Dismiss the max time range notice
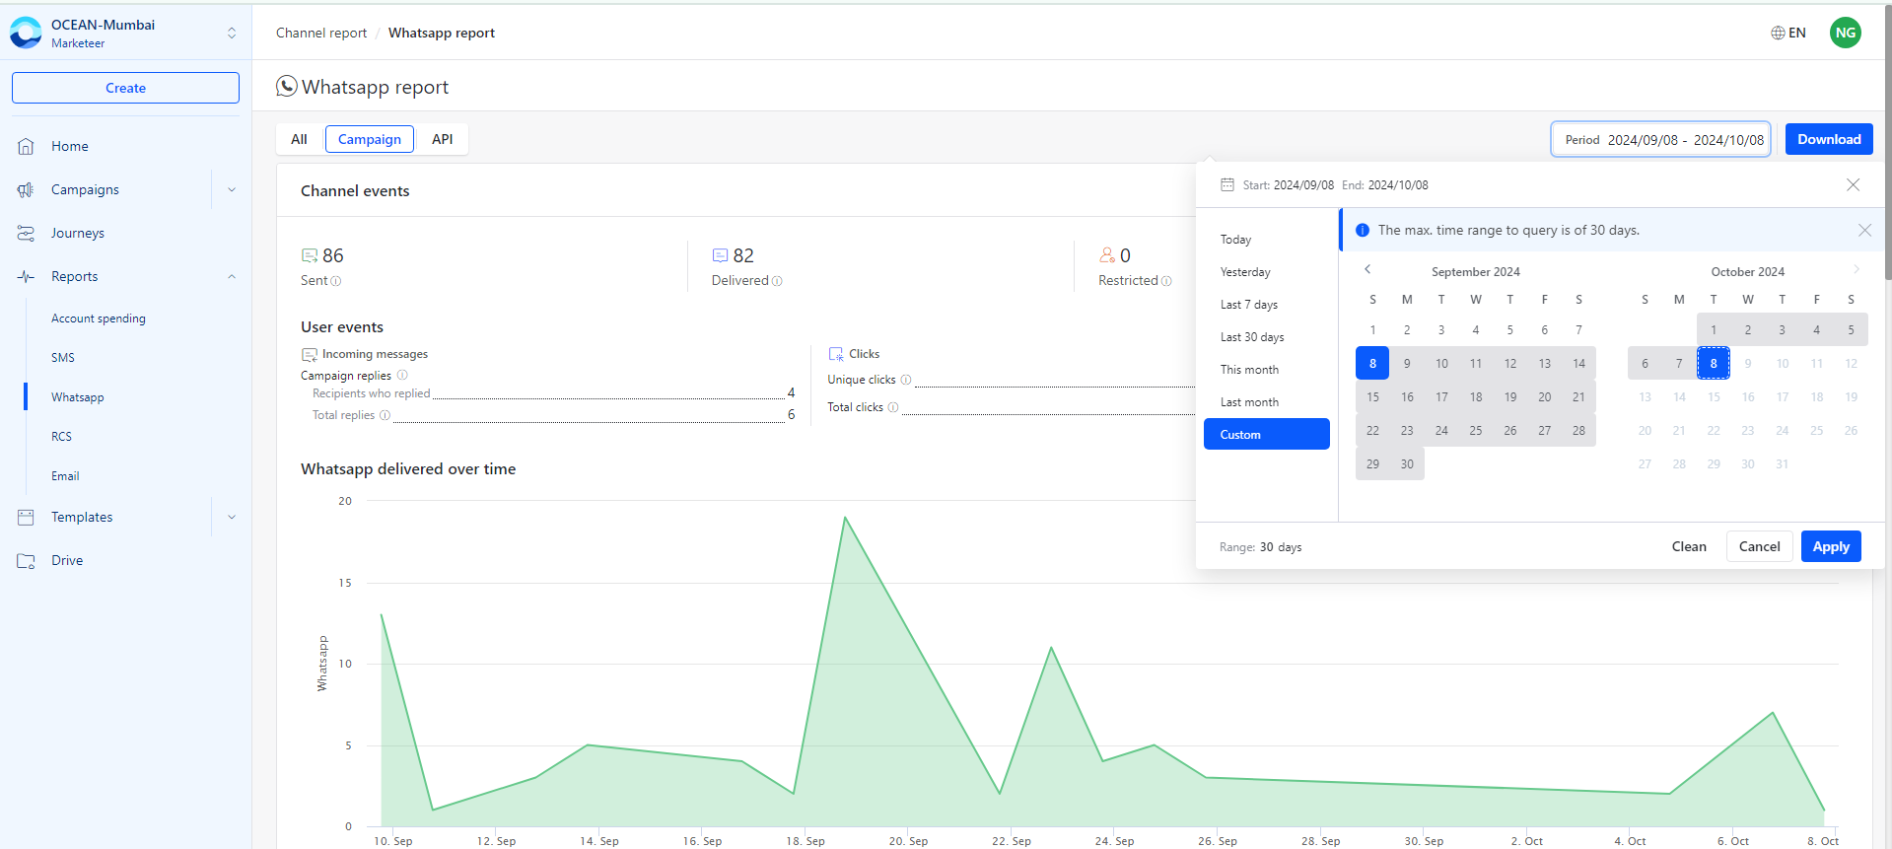The width and height of the screenshot is (1892, 849). 1864,230
